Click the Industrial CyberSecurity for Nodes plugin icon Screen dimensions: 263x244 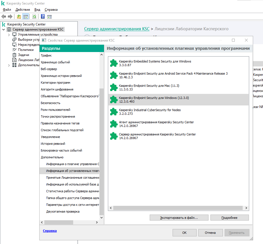point(114,112)
